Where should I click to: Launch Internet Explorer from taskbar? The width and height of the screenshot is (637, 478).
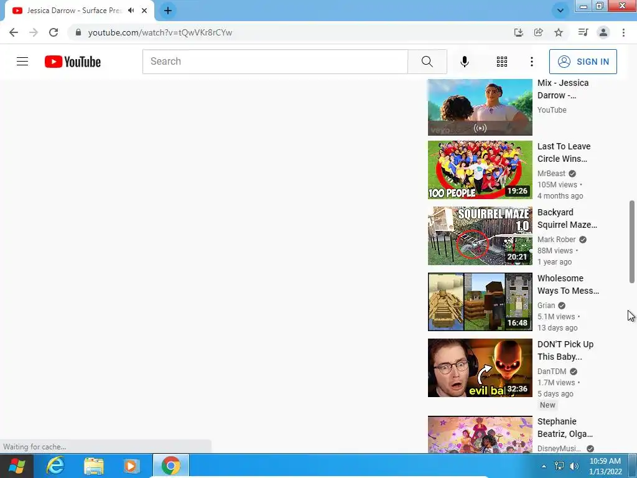point(55,466)
